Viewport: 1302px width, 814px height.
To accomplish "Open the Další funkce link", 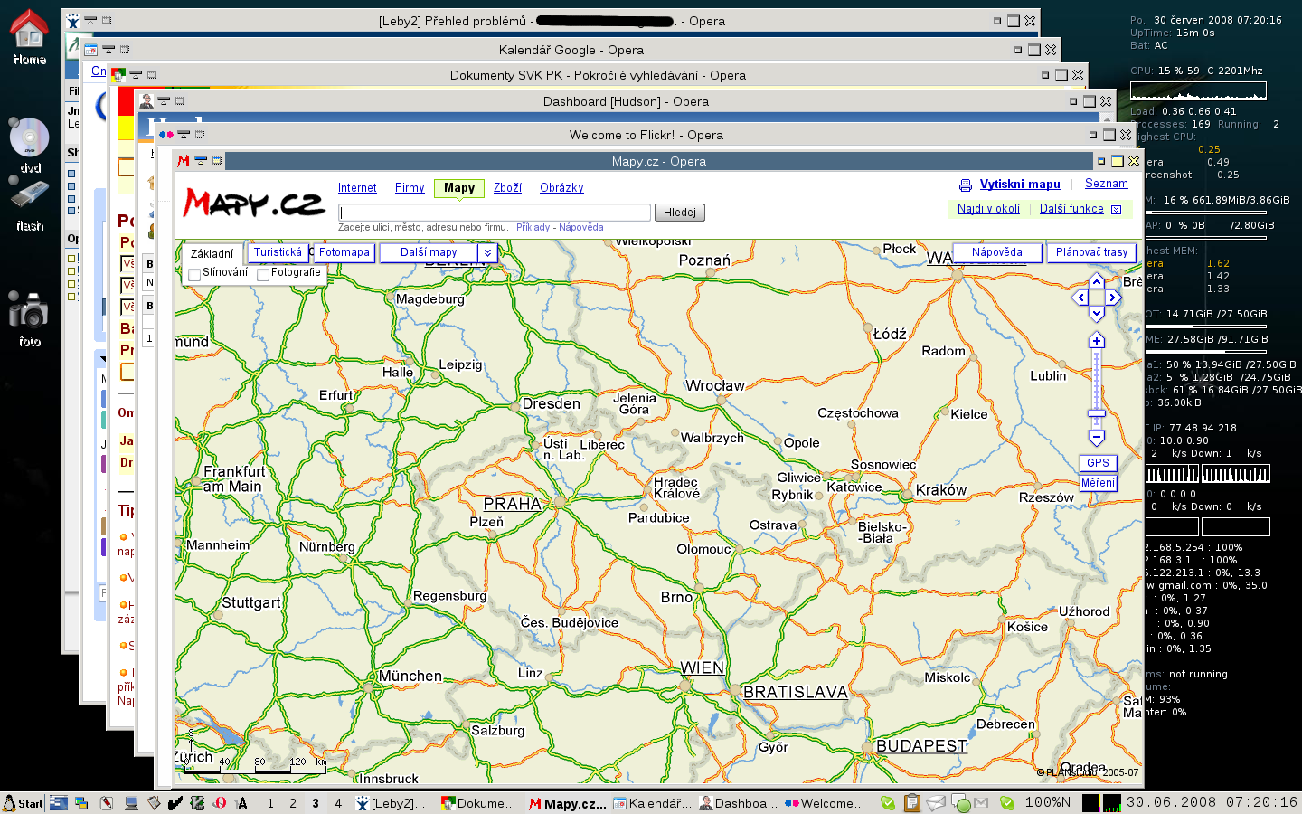I will [1071, 209].
